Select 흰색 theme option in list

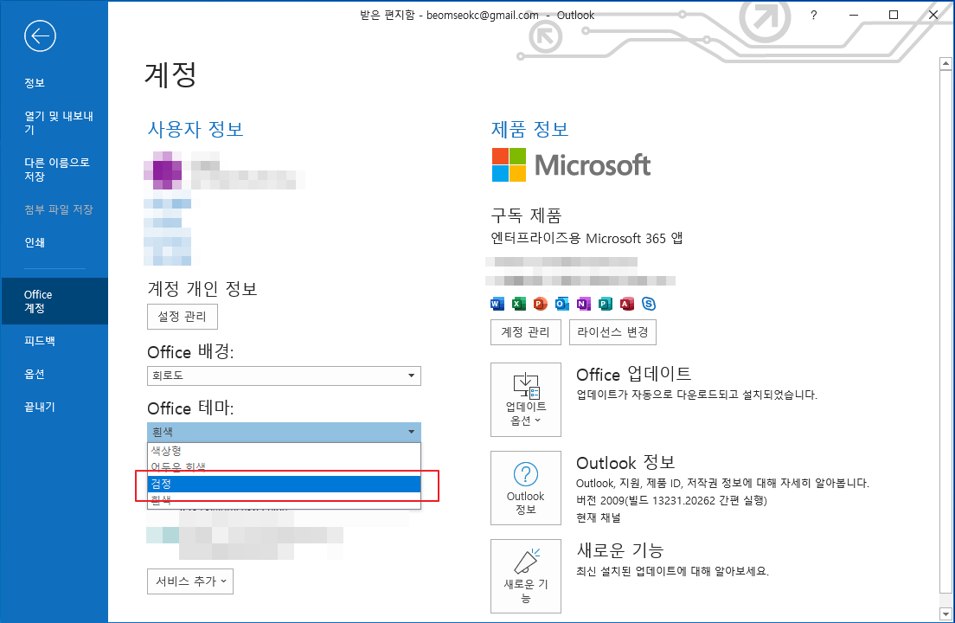[284, 500]
